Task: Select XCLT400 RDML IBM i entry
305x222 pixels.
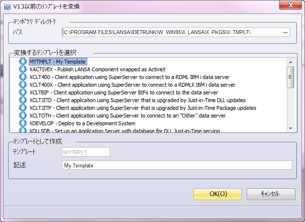Action: 129,77
